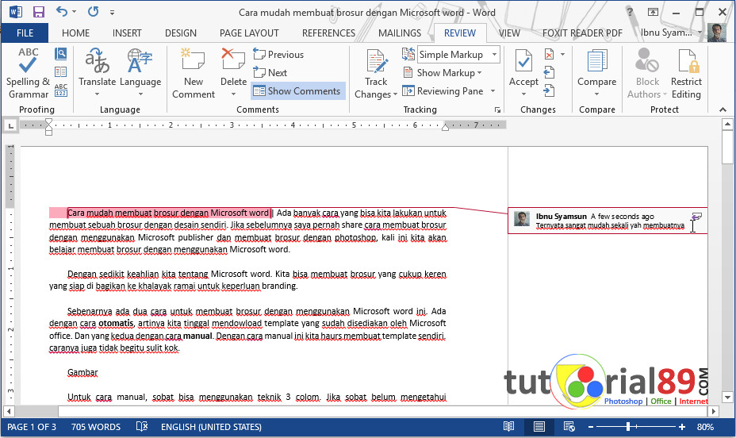Open the Thesaurus icon in Proofing
Screen dimensions: 736x438
pos(60,72)
